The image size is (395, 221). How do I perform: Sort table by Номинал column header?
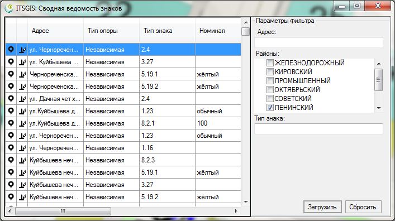point(218,31)
